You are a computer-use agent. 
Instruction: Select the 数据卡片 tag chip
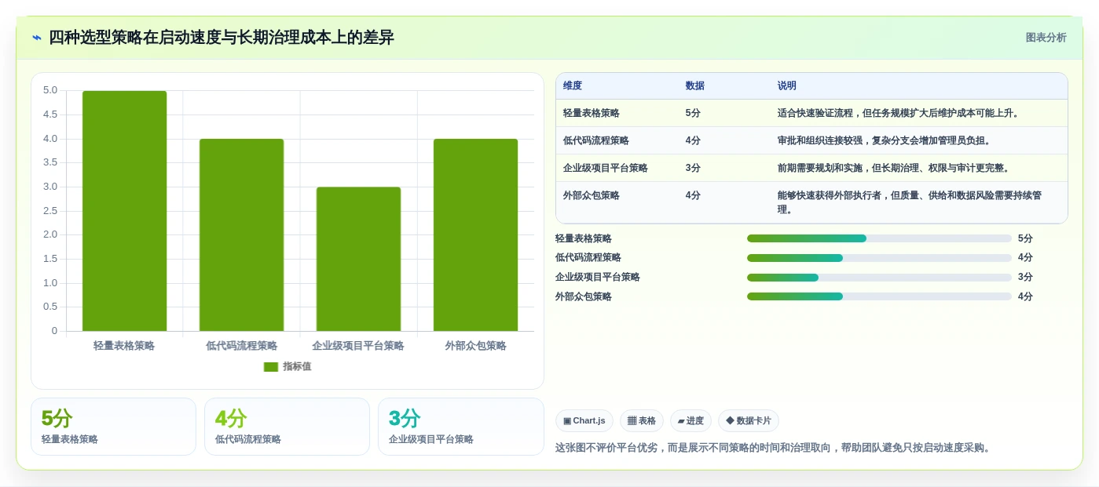pyautogui.click(x=749, y=421)
